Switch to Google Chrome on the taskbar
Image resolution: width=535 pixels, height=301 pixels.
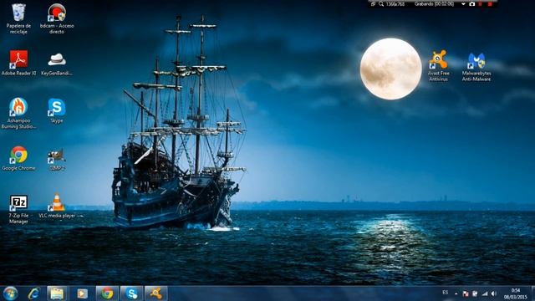pyautogui.click(x=107, y=293)
